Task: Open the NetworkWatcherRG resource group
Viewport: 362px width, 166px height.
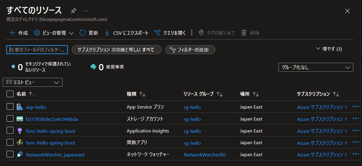Action: click(x=205, y=155)
